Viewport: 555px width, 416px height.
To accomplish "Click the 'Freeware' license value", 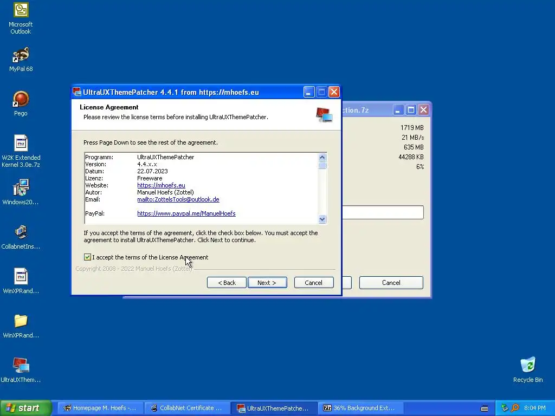I will pos(150,178).
